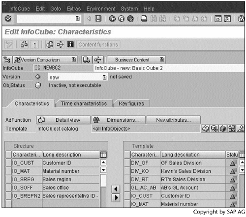Switch to the Time characteristics tab
Image resolution: width=246 pixels, height=217 pixels.
(84, 104)
